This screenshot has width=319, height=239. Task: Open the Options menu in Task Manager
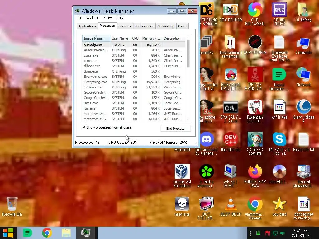tap(93, 18)
